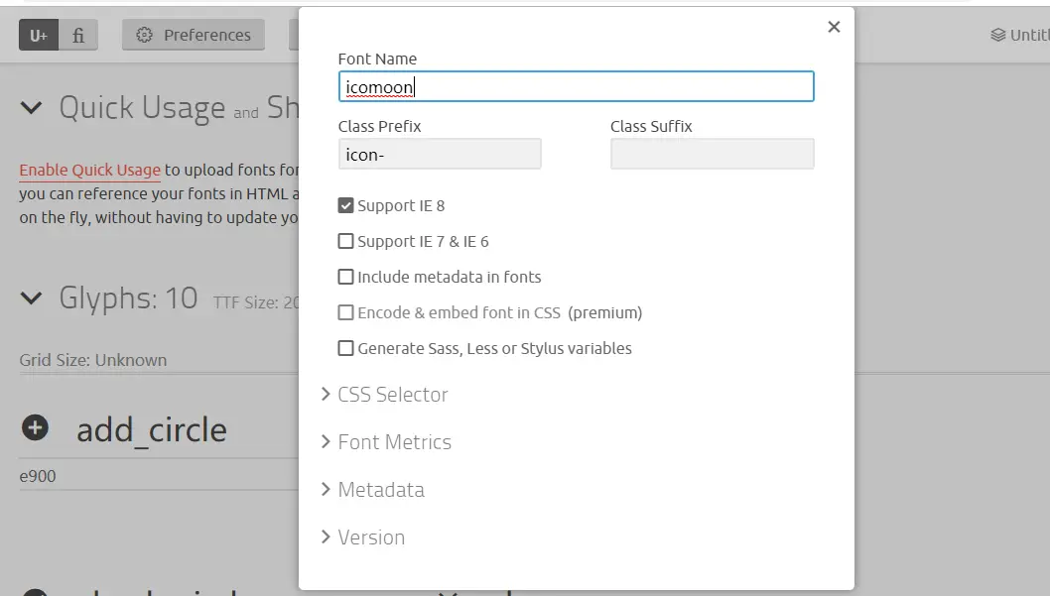Click the Enable Quick Usage link
Viewport: 1050px width, 596px height.
point(89,170)
